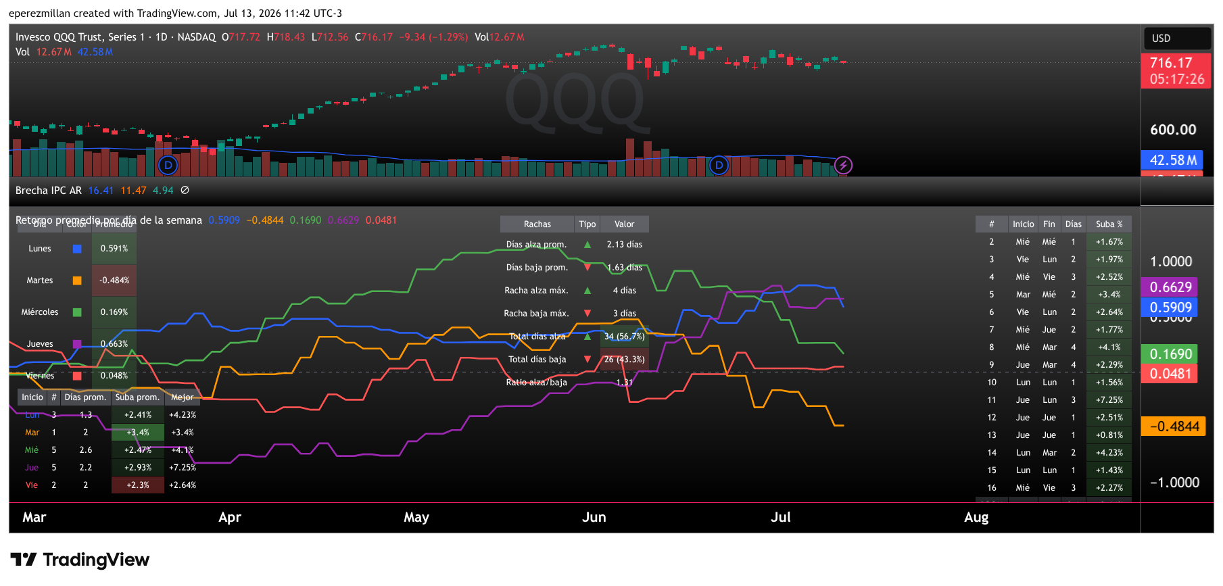Viewport: 1223px width, 586px height.
Task: Click the Valor column header
Action: tap(625, 224)
